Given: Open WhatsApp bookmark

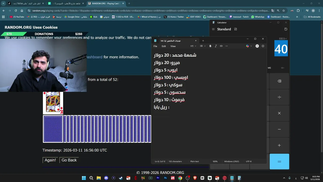Looking at the screenshot, I should point(258,17).
